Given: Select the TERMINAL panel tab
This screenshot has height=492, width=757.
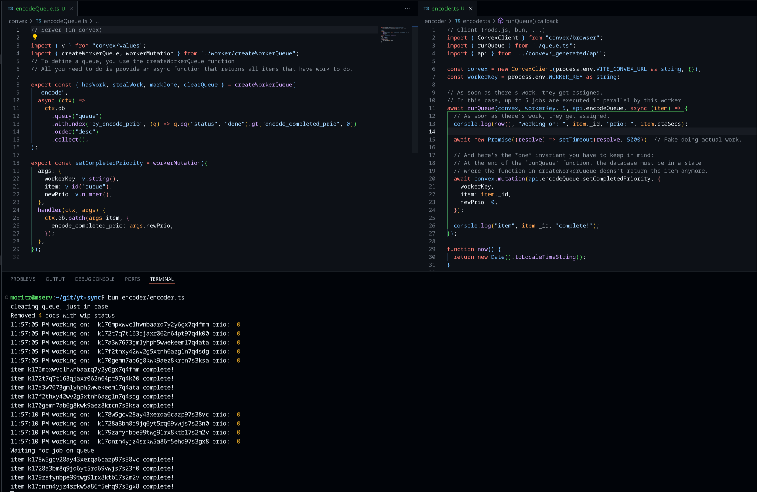Looking at the screenshot, I should pyautogui.click(x=162, y=279).
